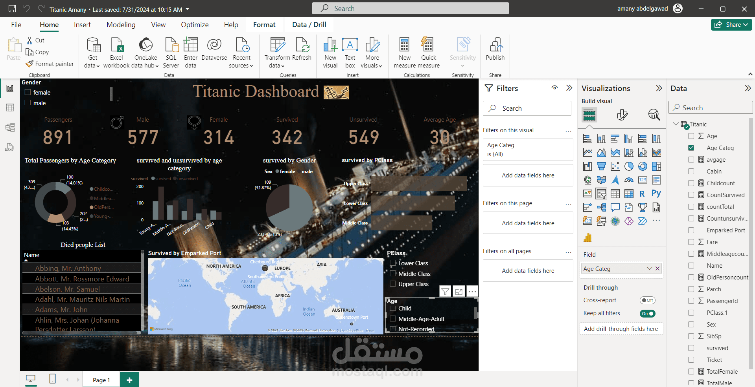The width and height of the screenshot is (755, 387).
Task: Switch to Table view in left sidebar
Action: pos(10,108)
